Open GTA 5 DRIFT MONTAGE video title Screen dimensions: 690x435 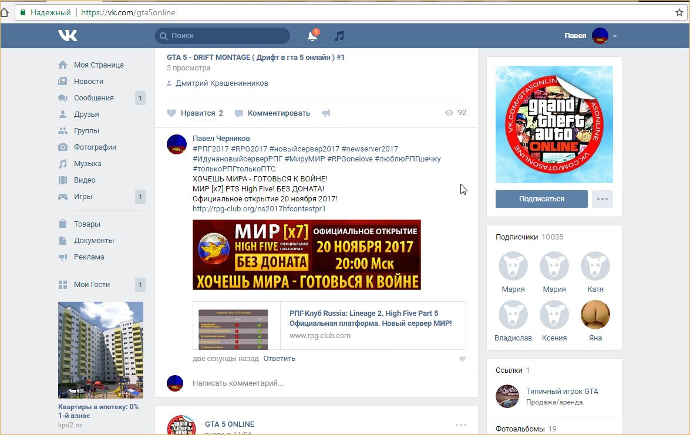[255, 57]
